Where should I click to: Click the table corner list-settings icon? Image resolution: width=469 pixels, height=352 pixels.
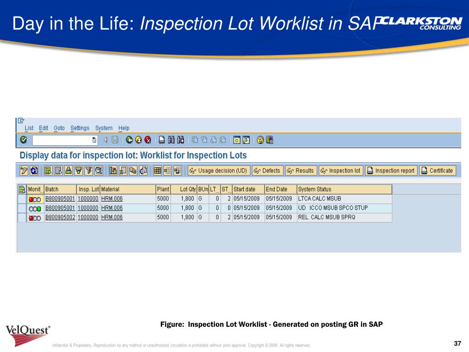click(x=22, y=189)
